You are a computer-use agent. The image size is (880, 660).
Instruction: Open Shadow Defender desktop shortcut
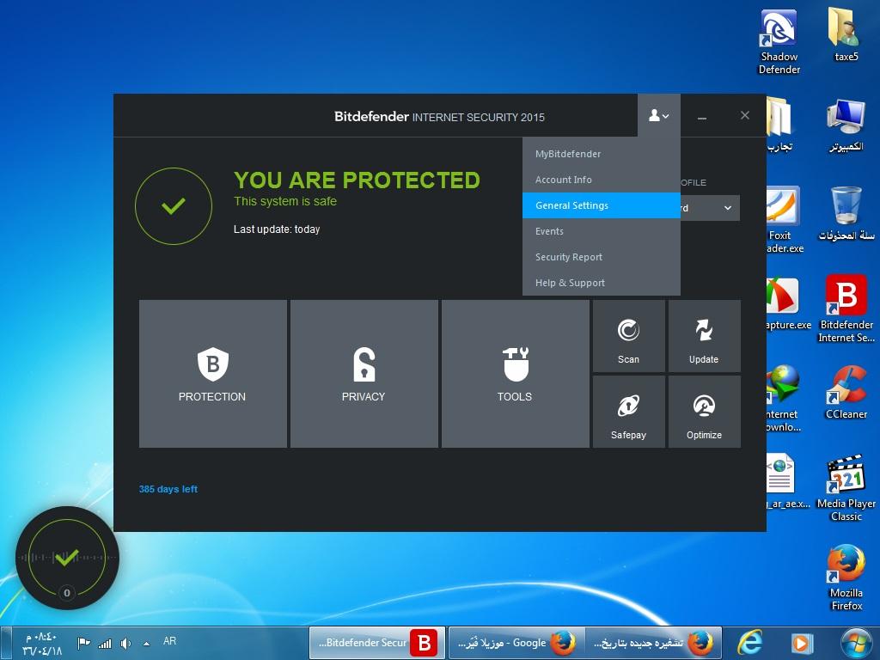coord(779,42)
